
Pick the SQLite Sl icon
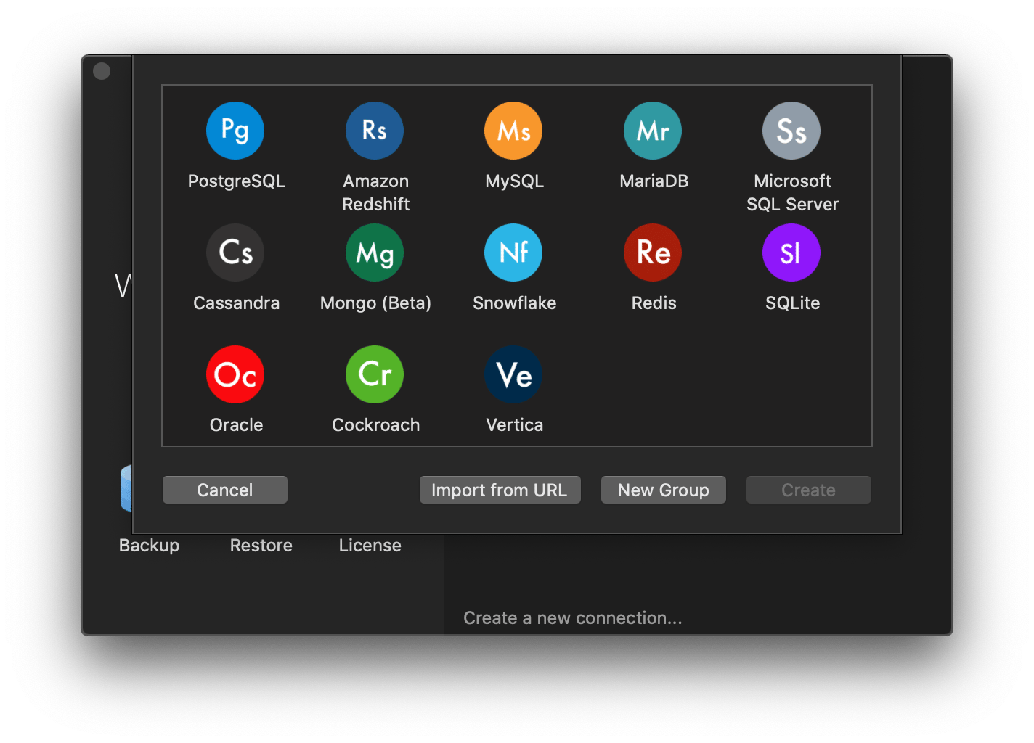(x=791, y=253)
